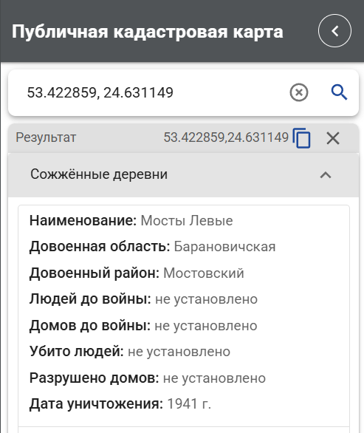Select the village name Мосты Левые
Image resolution: width=364 pixels, height=433 pixels.
187,221
